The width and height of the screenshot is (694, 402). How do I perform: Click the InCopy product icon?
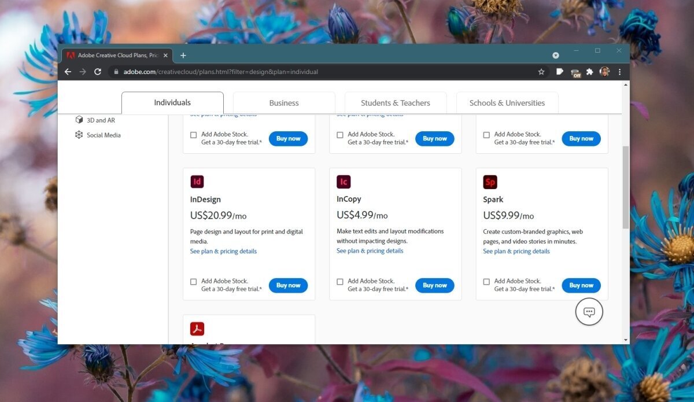coord(344,181)
